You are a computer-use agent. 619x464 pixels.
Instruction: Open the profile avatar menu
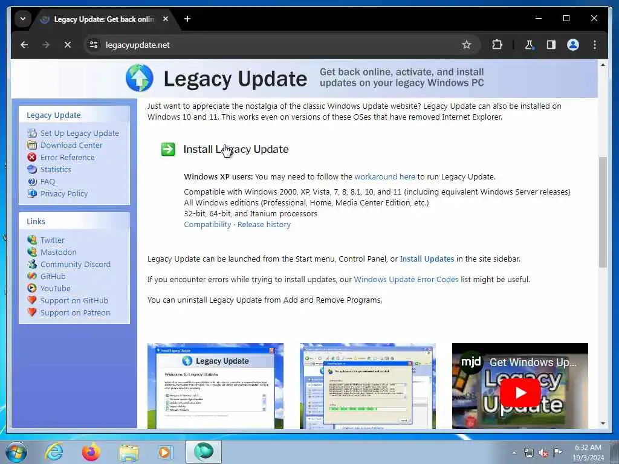pyautogui.click(x=573, y=45)
